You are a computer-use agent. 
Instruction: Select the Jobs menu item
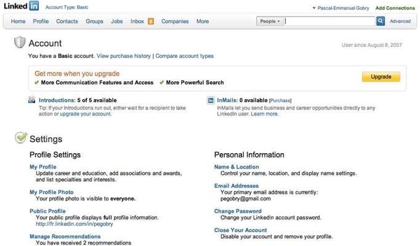point(117,22)
